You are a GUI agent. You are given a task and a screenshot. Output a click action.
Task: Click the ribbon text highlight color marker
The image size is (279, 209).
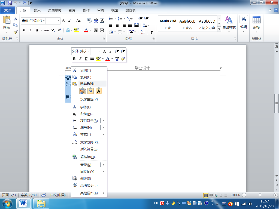tap(77, 30)
